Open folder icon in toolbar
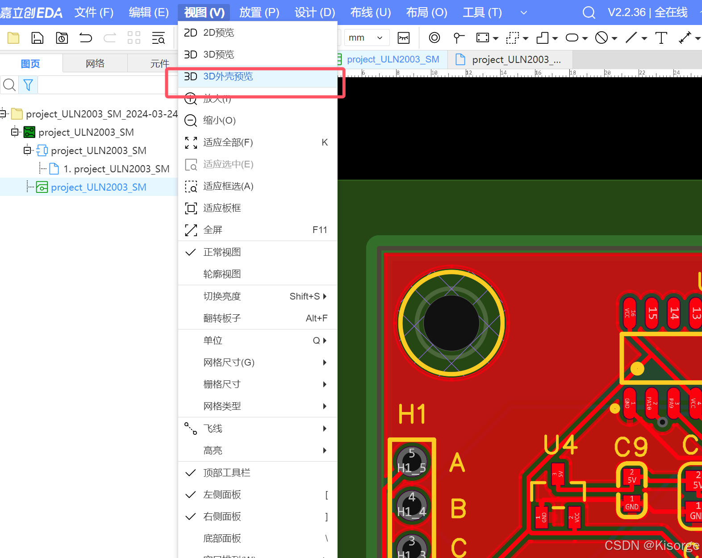This screenshot has width=702, height=558. (x=13, y=38)
